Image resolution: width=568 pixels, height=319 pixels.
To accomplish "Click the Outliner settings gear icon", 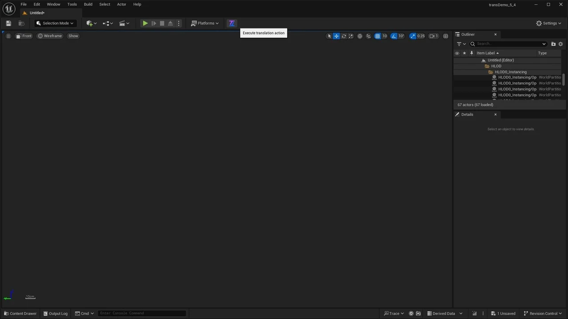I will [x=560, y=44].
